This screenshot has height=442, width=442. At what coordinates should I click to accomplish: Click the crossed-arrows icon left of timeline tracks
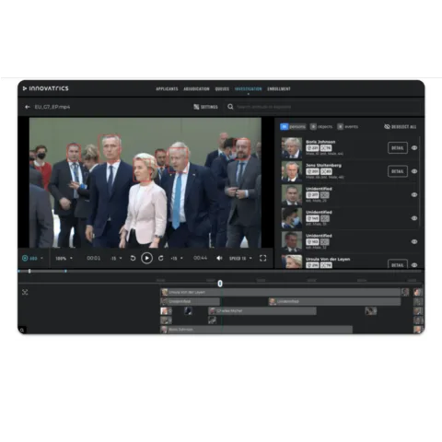click(x=25, y=292)
